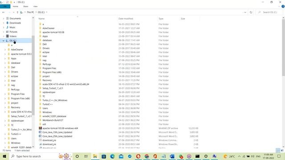Select Videos in the navigation pane
The image size is (285, 160).
[13, 36]
